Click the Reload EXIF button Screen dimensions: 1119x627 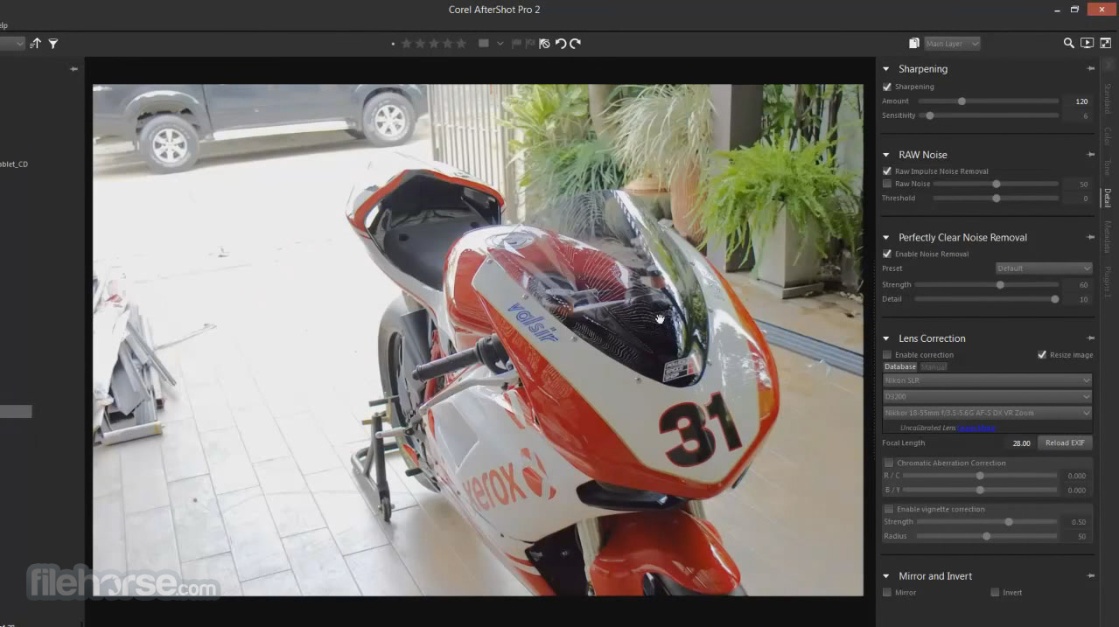1065,442
